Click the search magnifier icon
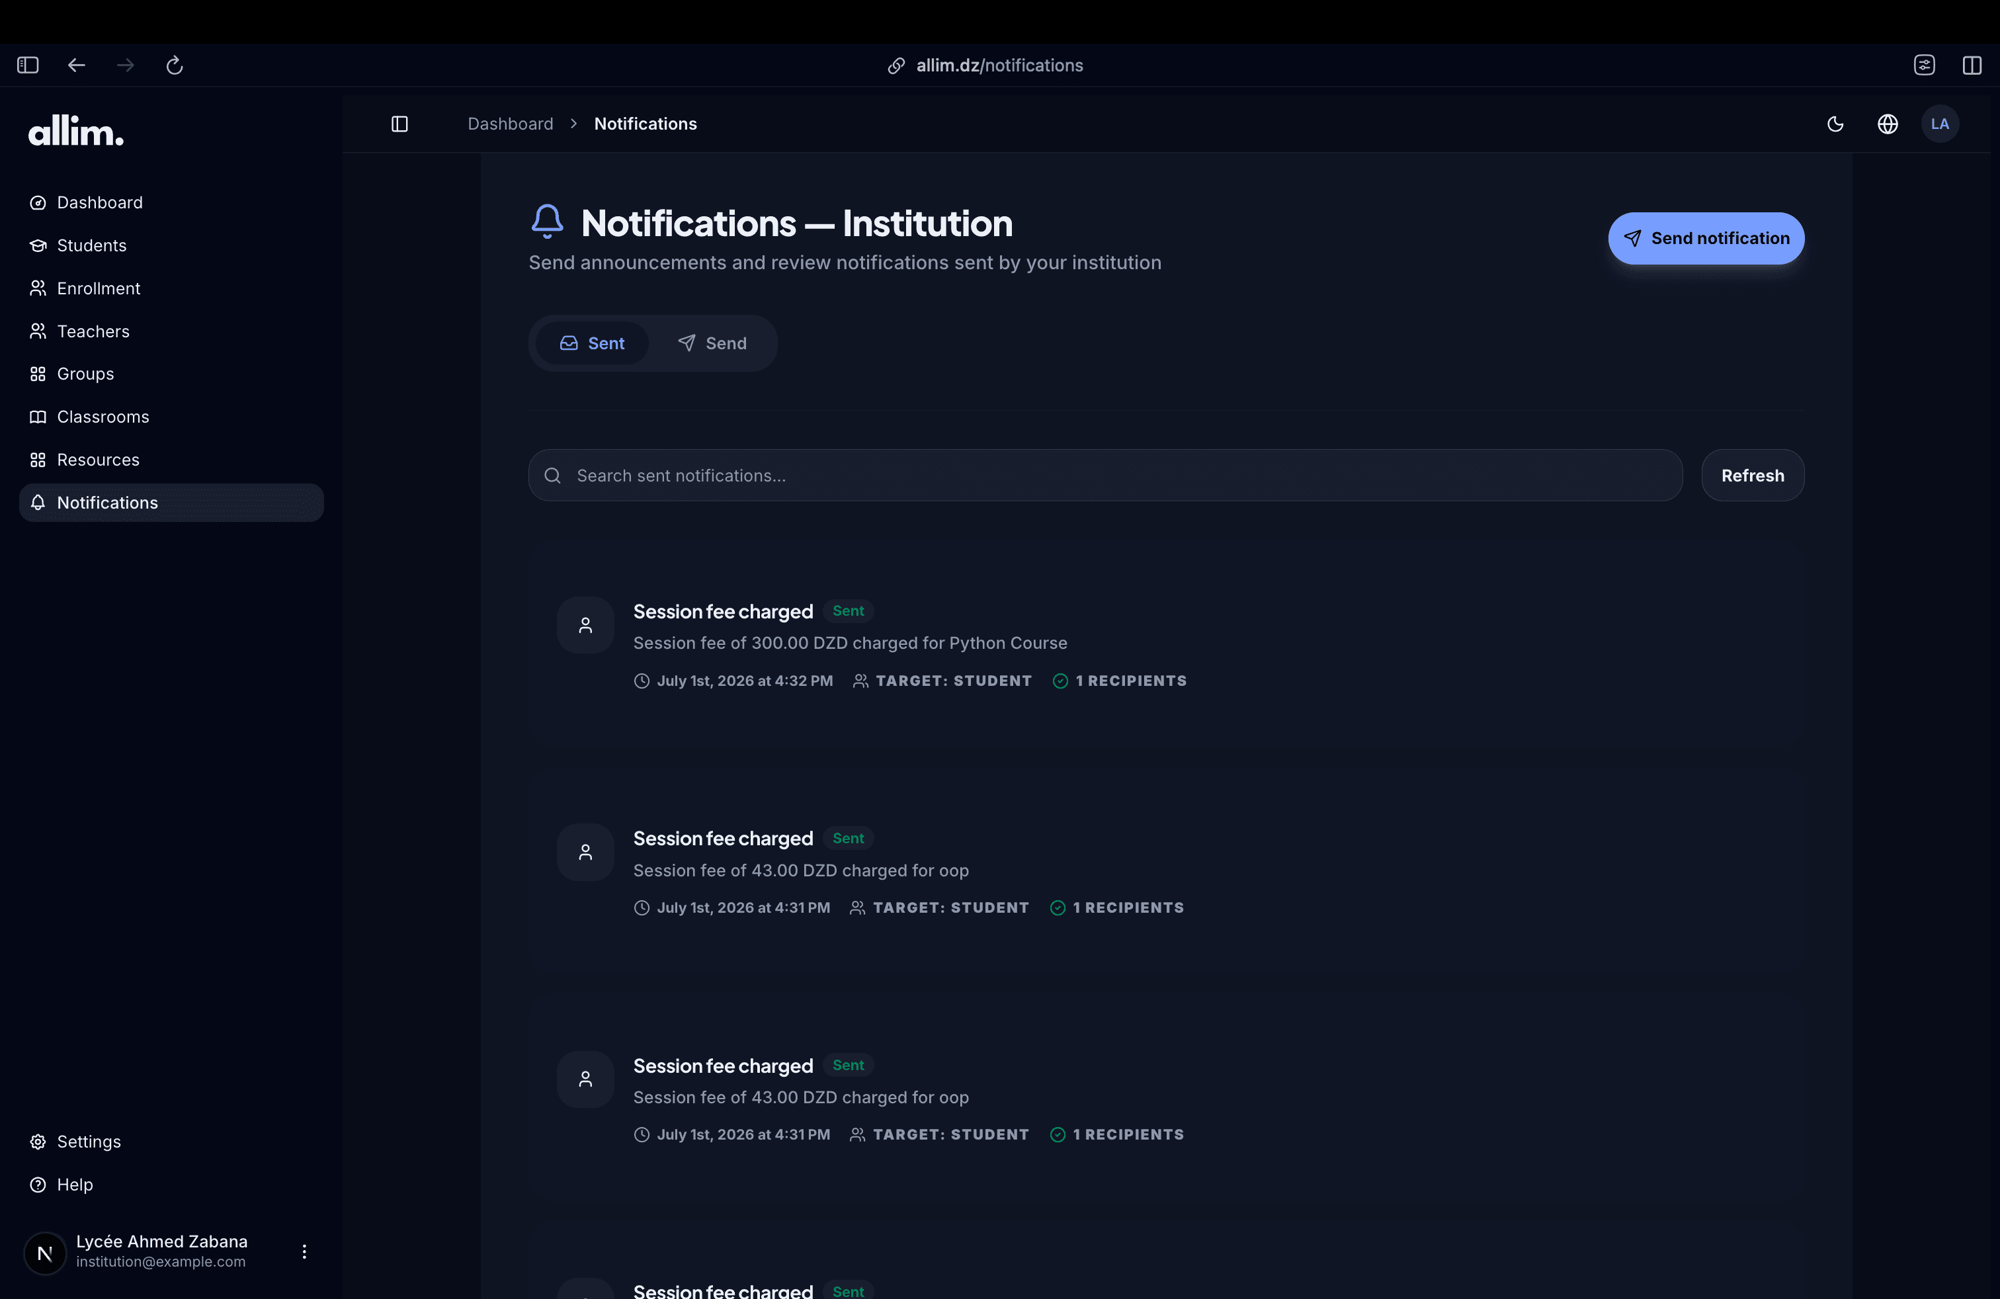This screenshot has width=2000, height=1299. tap(552, 476)
